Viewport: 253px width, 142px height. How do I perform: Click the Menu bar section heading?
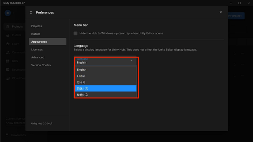pos(81,25)
